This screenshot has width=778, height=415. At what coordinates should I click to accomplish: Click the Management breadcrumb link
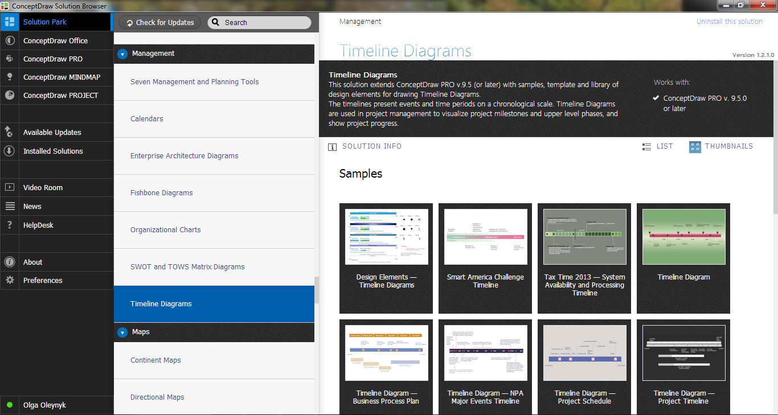360,21
